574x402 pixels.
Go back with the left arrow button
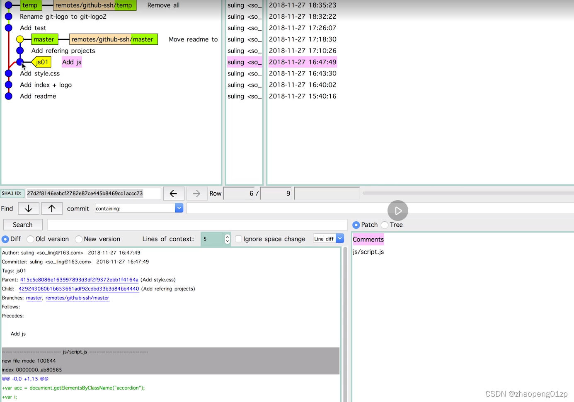pyautogui.click(x=174, y=193)
